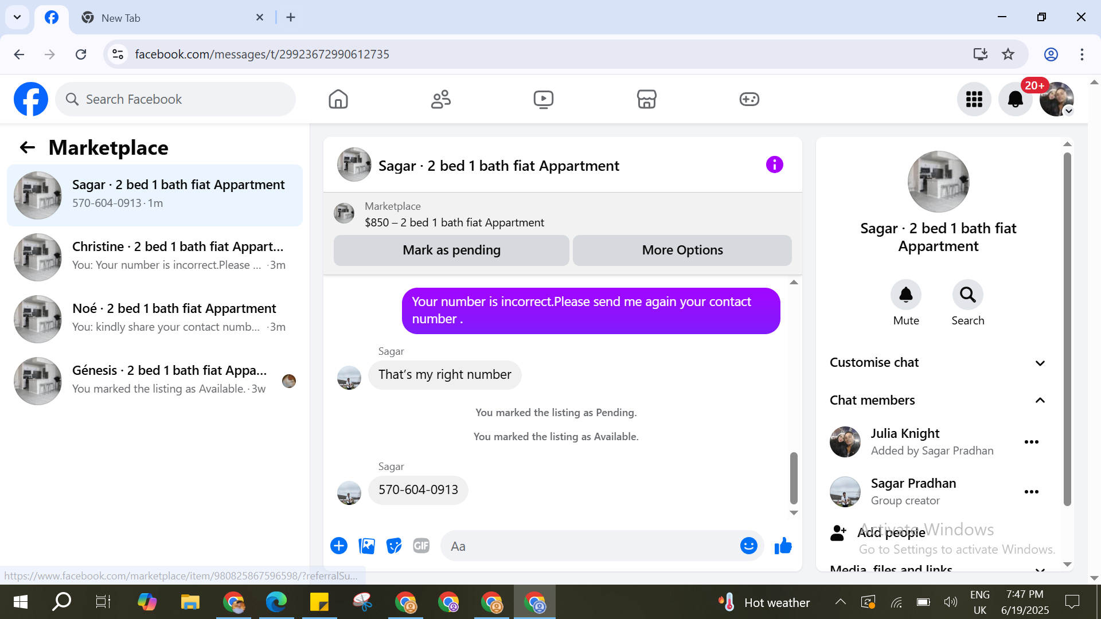Open the Windows Start menu
Image resolution: width=1101 pixels, height=619 pixels.
click(21, 602)
